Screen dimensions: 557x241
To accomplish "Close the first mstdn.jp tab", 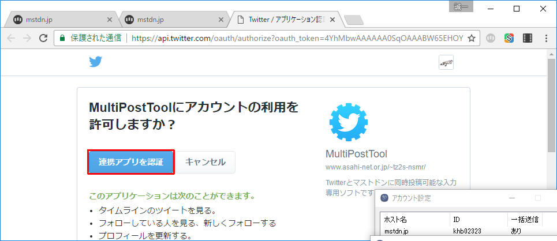I will (x=110, y=20).
